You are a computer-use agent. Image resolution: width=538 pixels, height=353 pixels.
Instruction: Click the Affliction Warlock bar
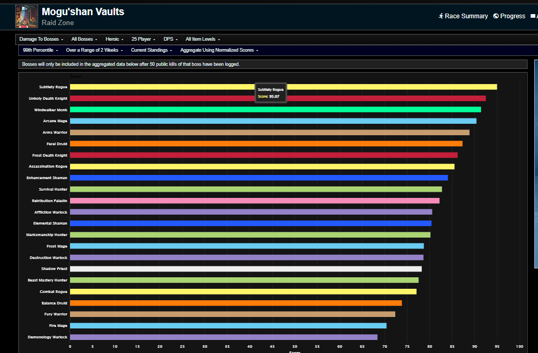[x=251, y=212]
